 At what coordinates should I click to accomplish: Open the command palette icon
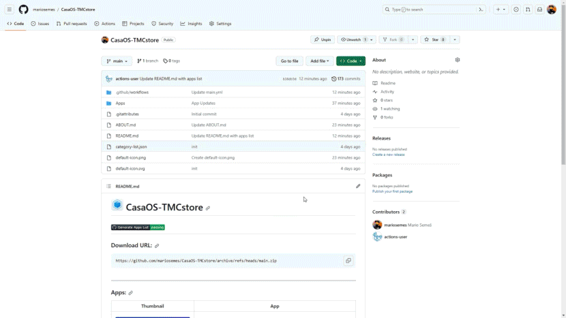481,10
